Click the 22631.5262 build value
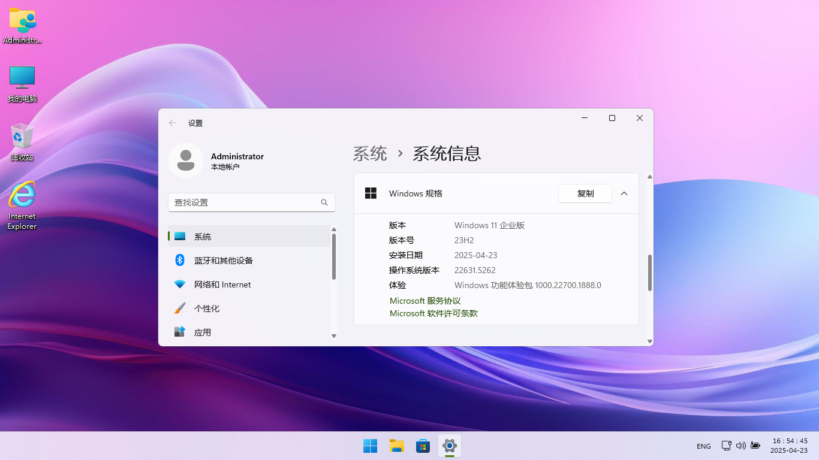This screenshot has height=460, width=819. (x=475, y=270)
